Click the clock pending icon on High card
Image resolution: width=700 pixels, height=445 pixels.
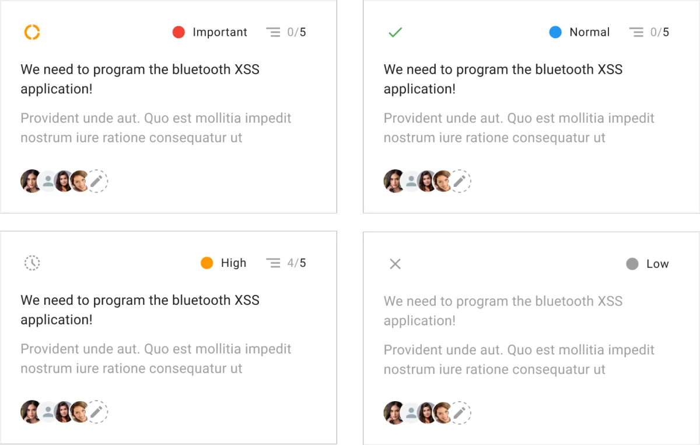point(32,263)
